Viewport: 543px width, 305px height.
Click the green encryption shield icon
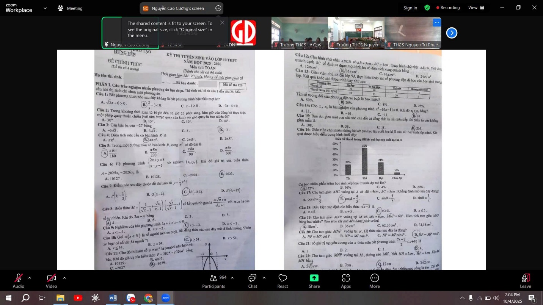[427, 8]
